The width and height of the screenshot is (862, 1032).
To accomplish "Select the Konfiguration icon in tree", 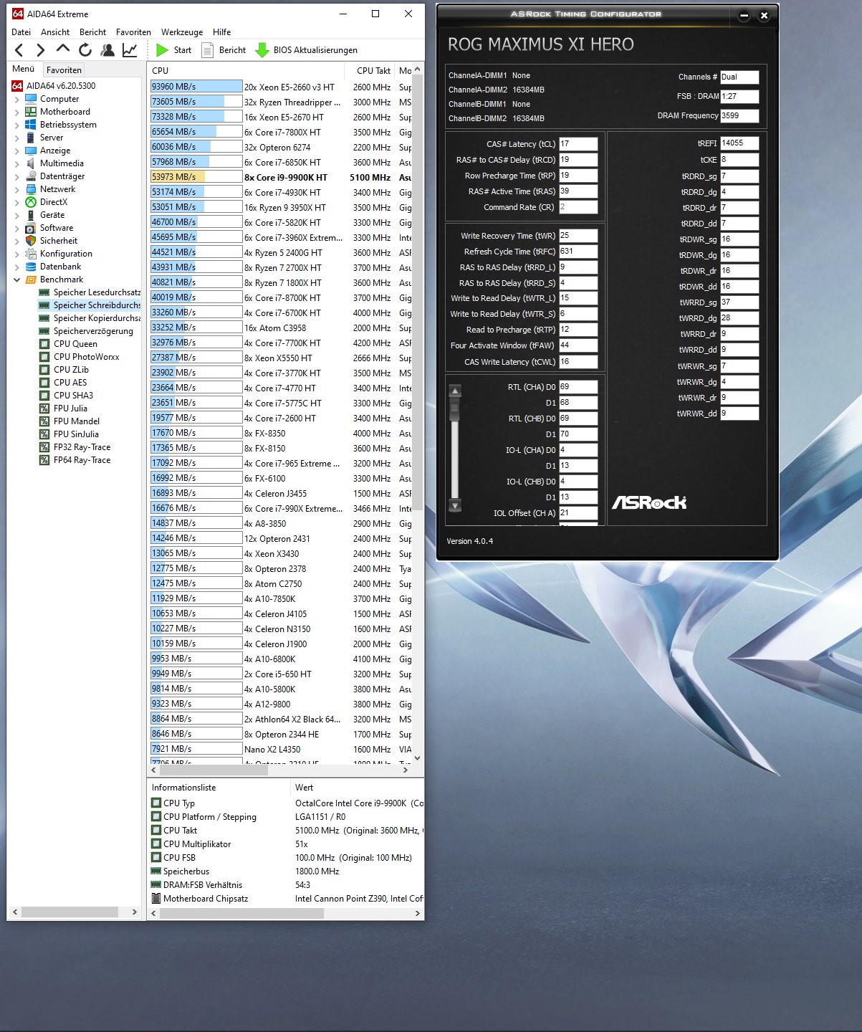I will tap(31, 254).
